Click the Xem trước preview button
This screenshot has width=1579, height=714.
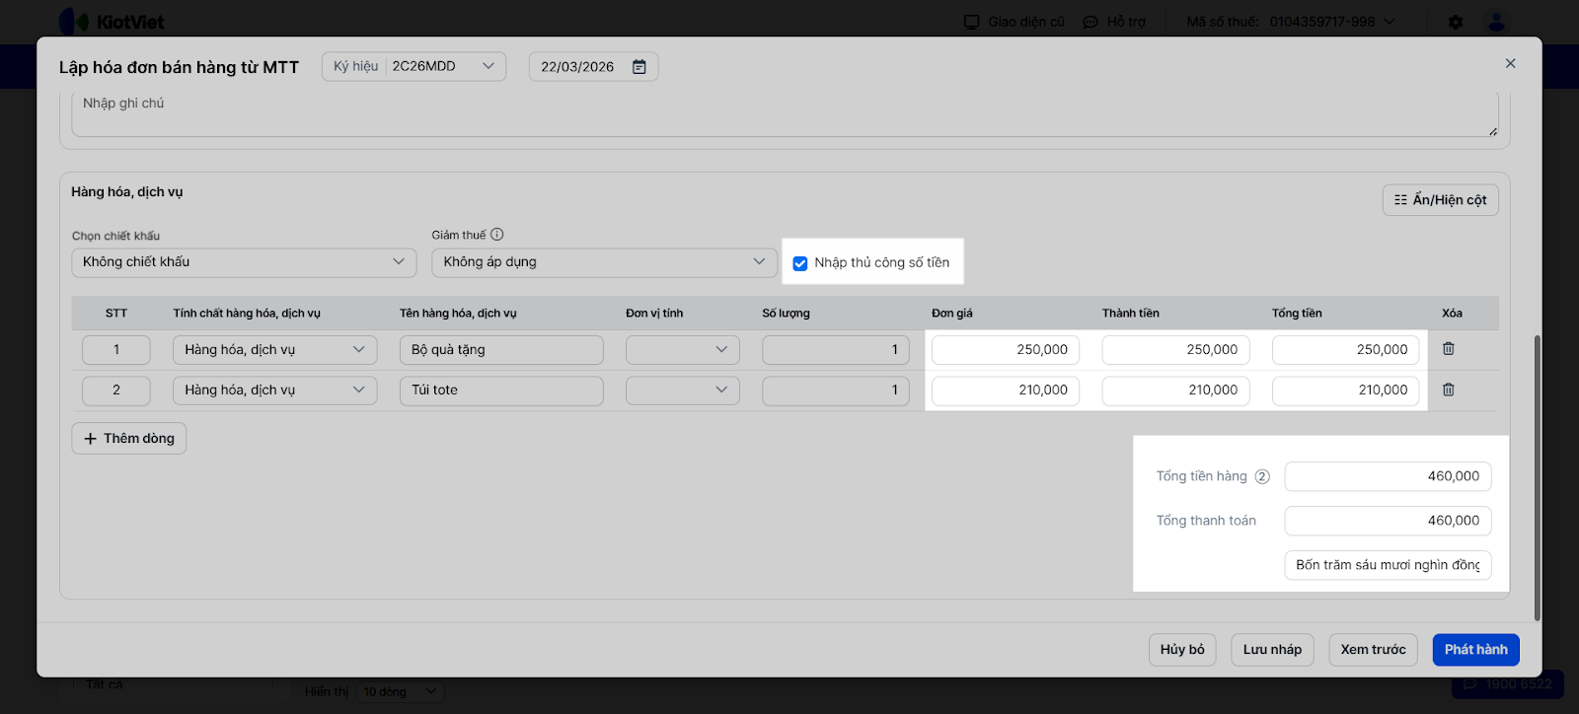pos(1373,650)
